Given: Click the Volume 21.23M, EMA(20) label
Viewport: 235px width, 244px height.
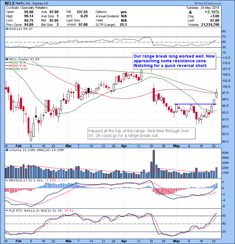Looking at the screenshot, I should click(36, 150).
